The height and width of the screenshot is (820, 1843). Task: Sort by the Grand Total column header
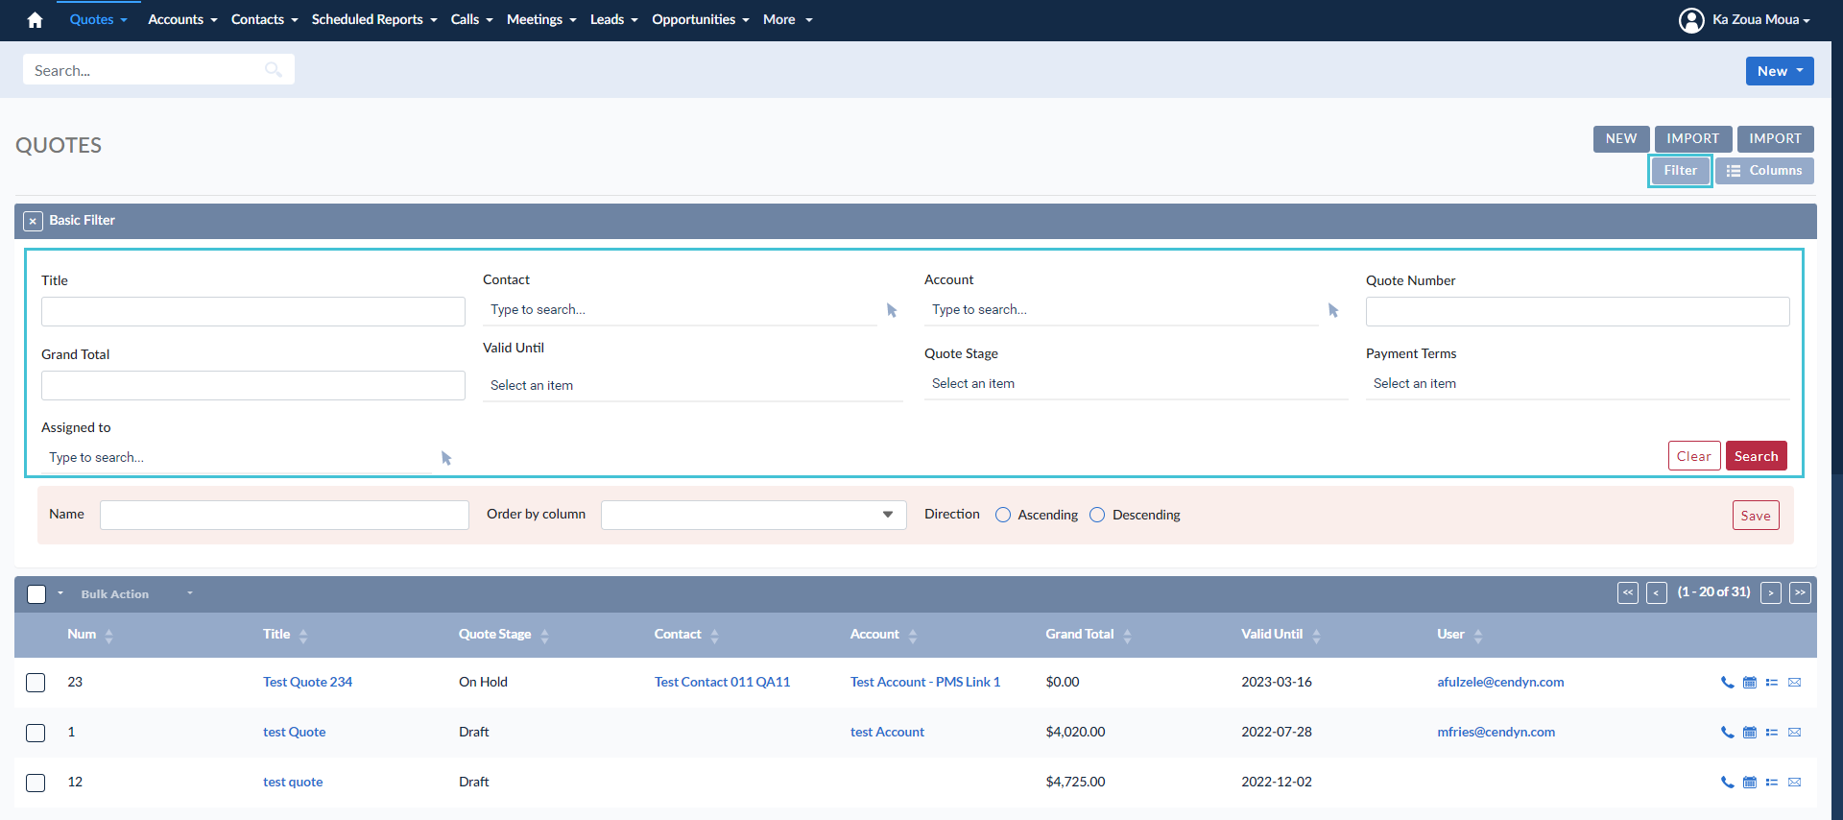(x=1089, y=635)
